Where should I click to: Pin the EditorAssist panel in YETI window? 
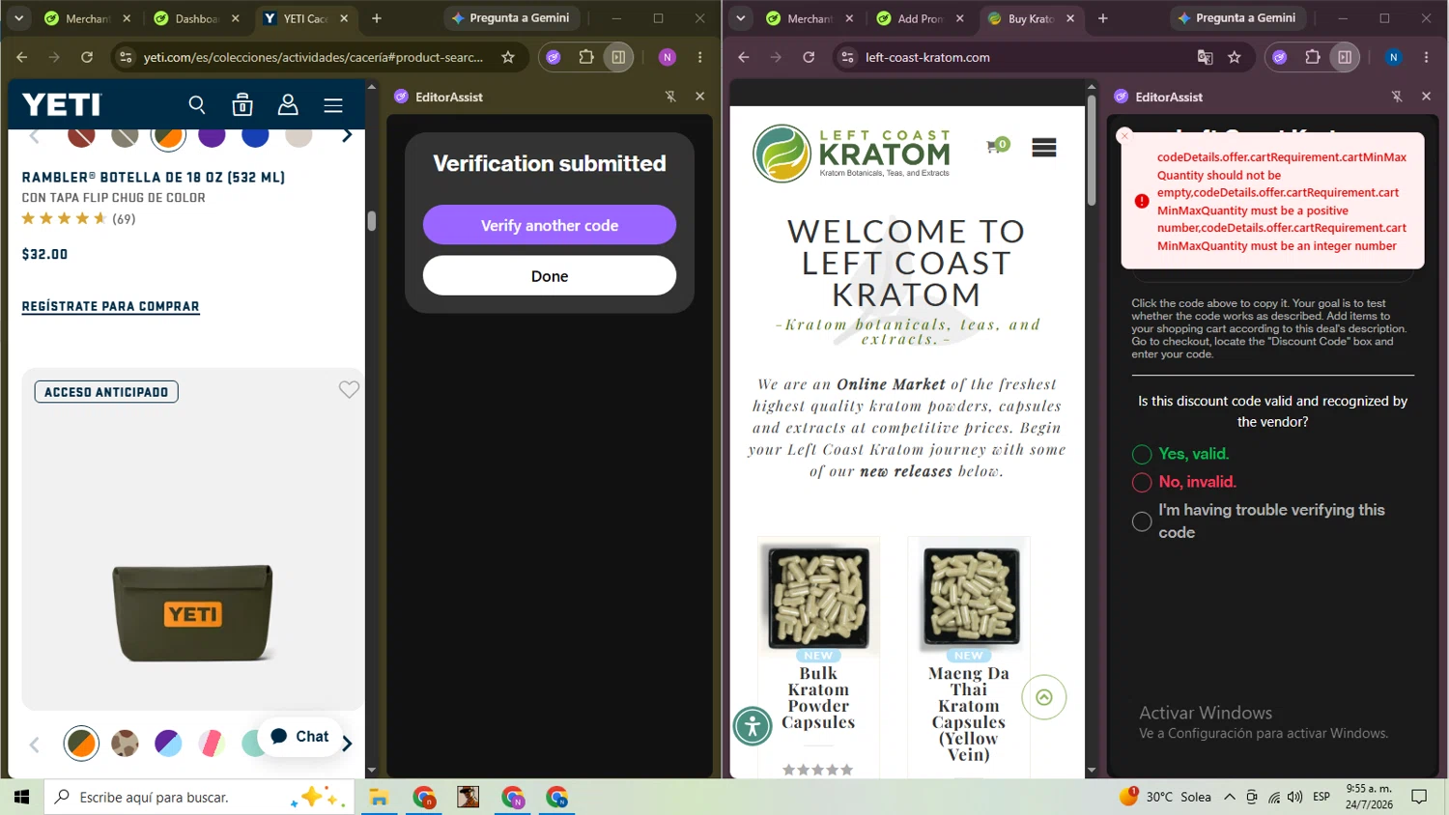(x=670, y=97)
